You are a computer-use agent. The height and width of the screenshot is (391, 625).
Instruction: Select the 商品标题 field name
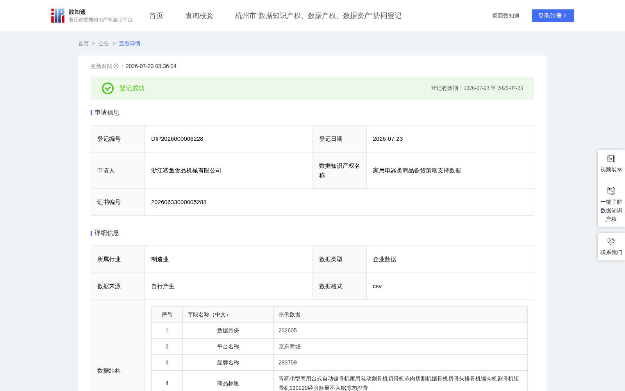[x=228, y=383]
